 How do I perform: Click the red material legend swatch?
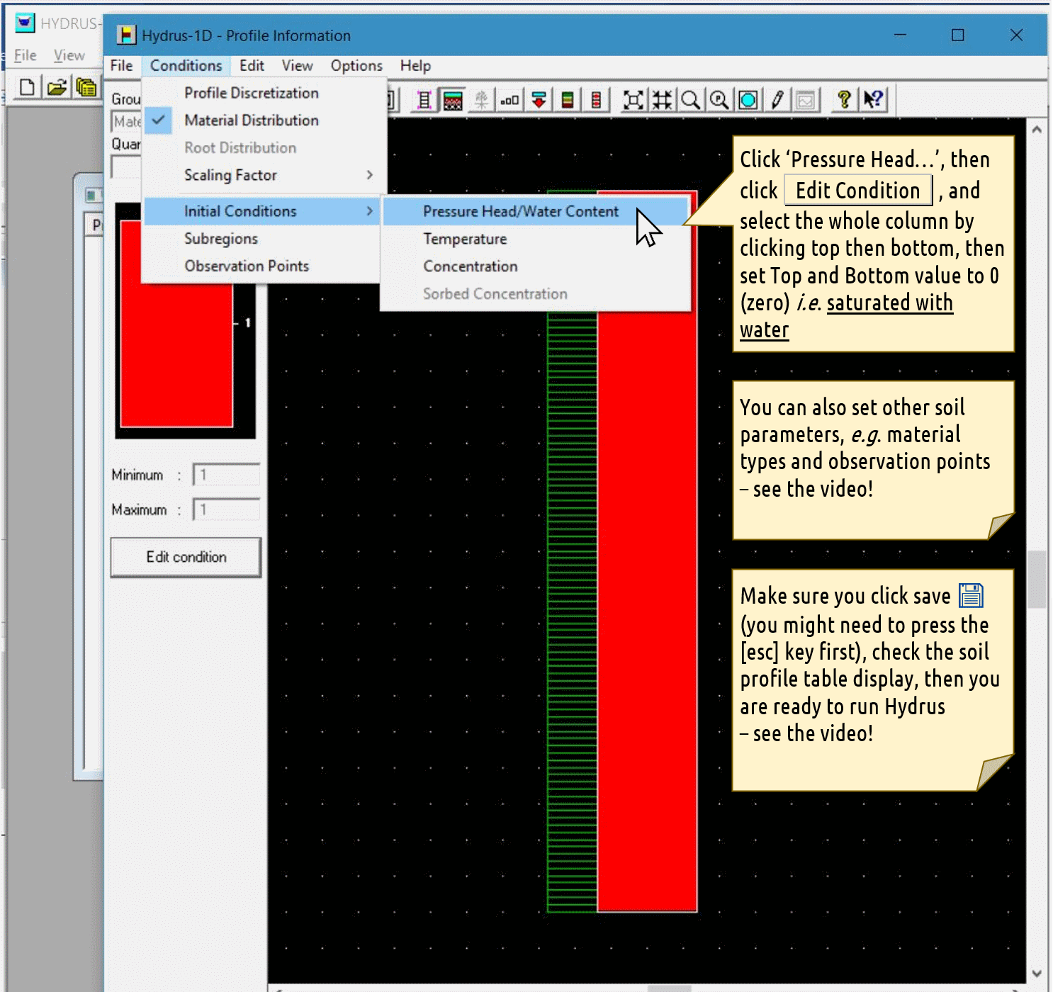click(x=176, y=354)
